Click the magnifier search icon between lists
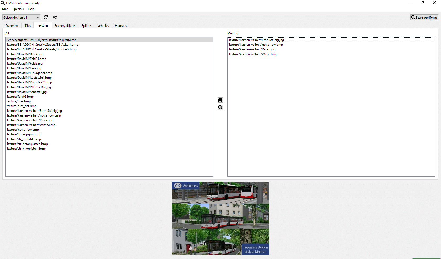 (x=220, y=107)
